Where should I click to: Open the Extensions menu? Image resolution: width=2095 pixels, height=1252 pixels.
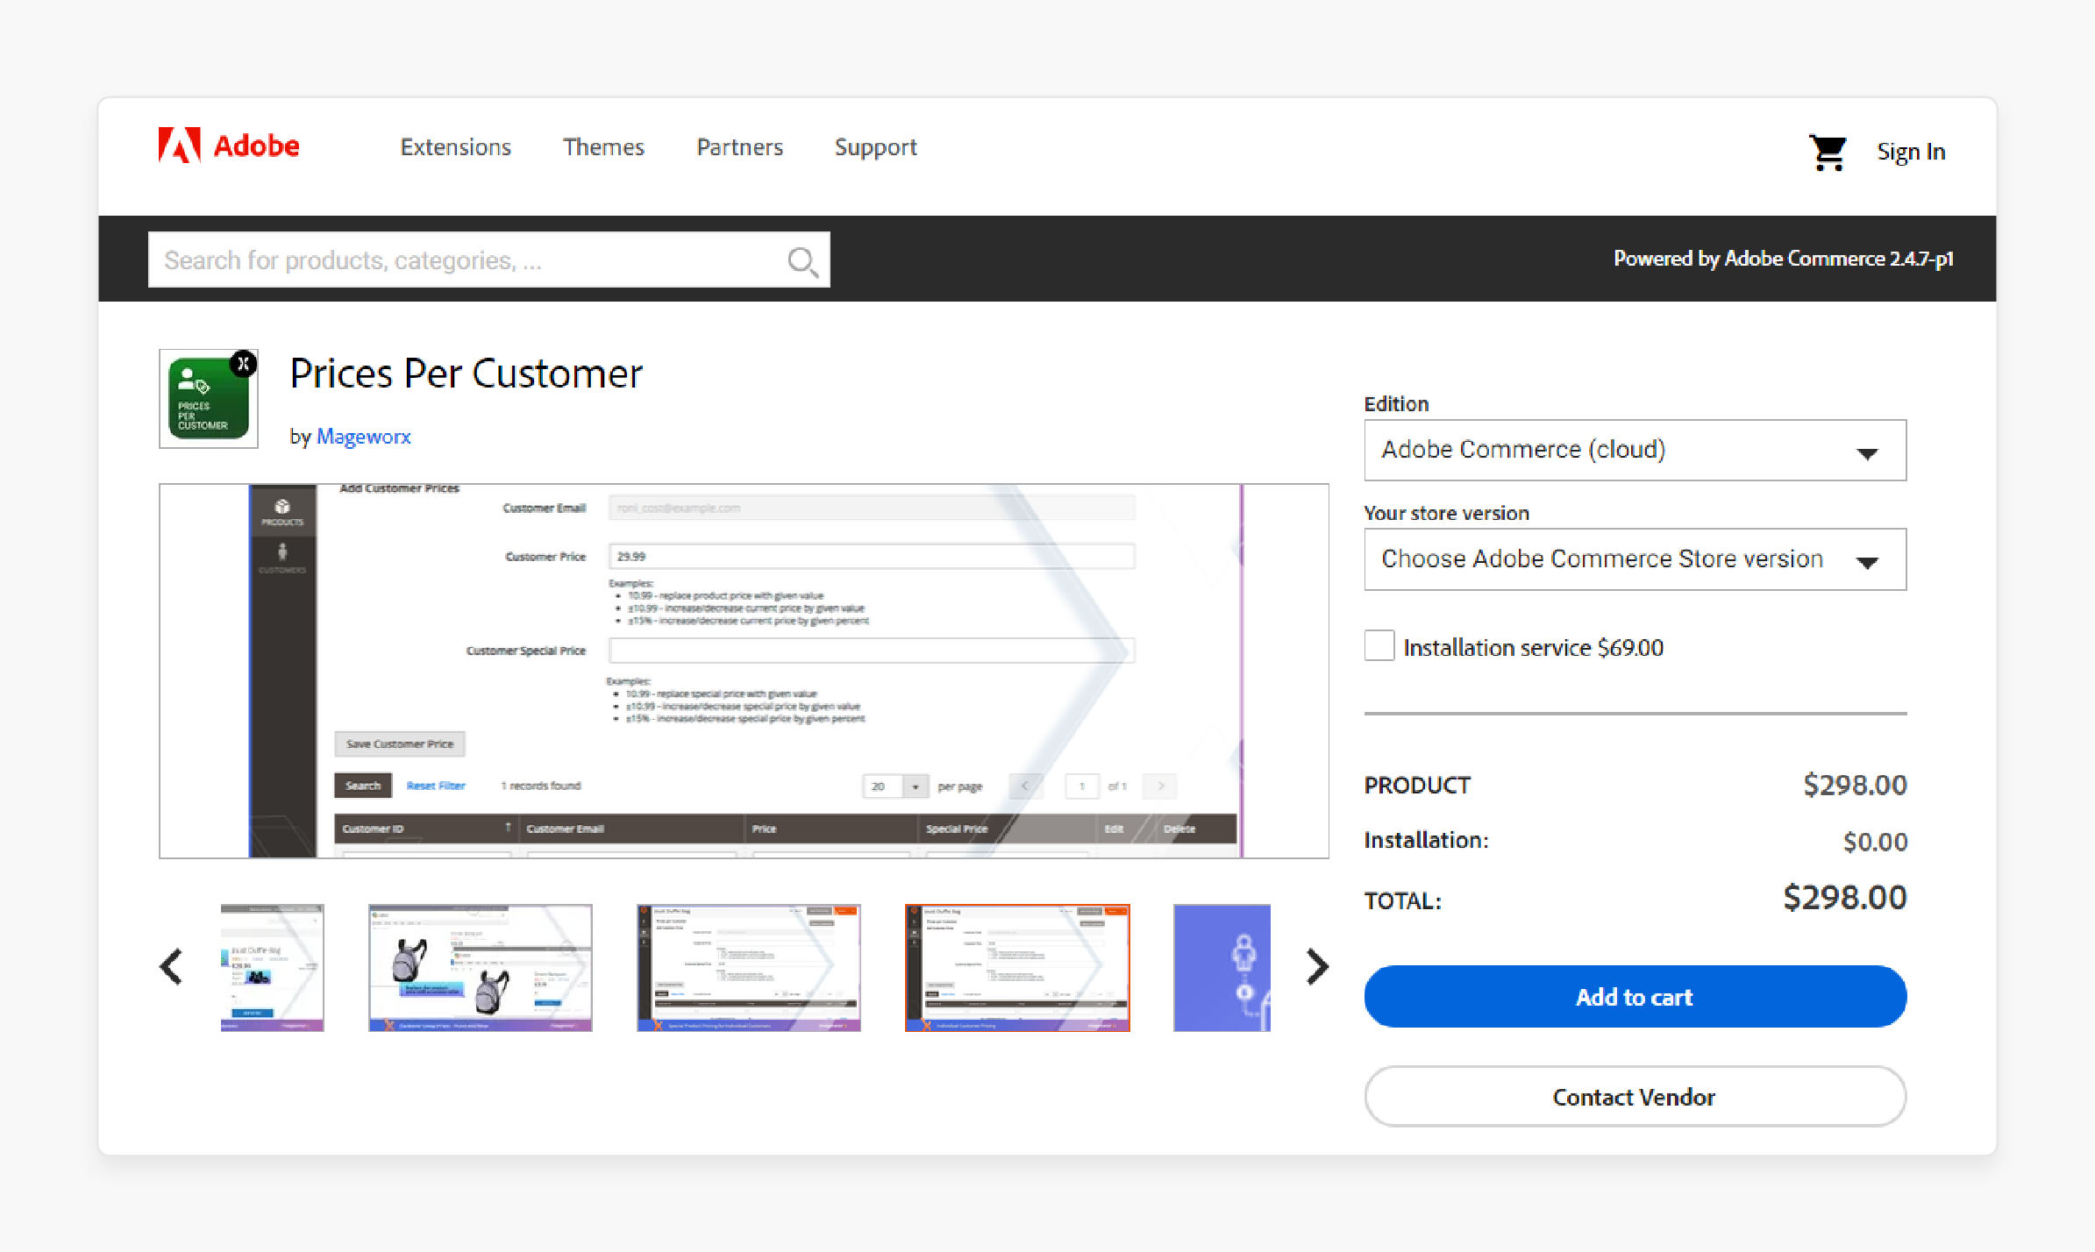tap(455, 147)
